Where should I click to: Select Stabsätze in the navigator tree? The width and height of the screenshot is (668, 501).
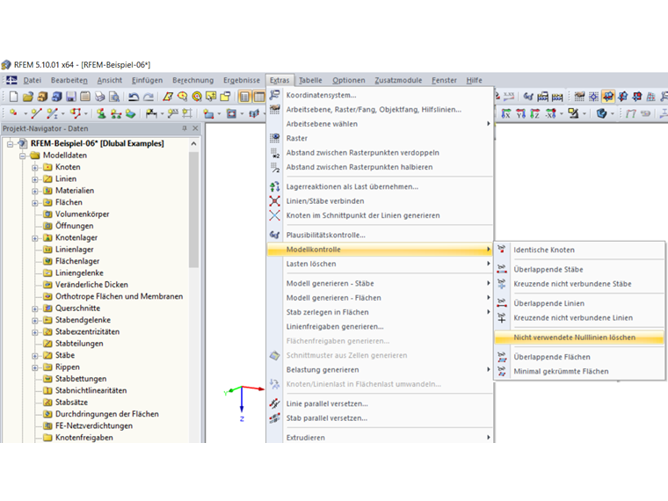pos(71,403)
